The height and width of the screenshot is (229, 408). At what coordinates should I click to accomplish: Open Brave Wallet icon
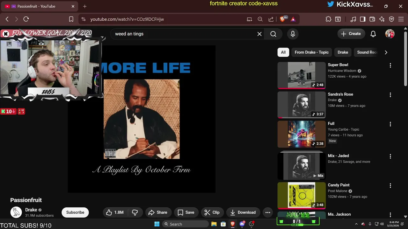point(372,19)
